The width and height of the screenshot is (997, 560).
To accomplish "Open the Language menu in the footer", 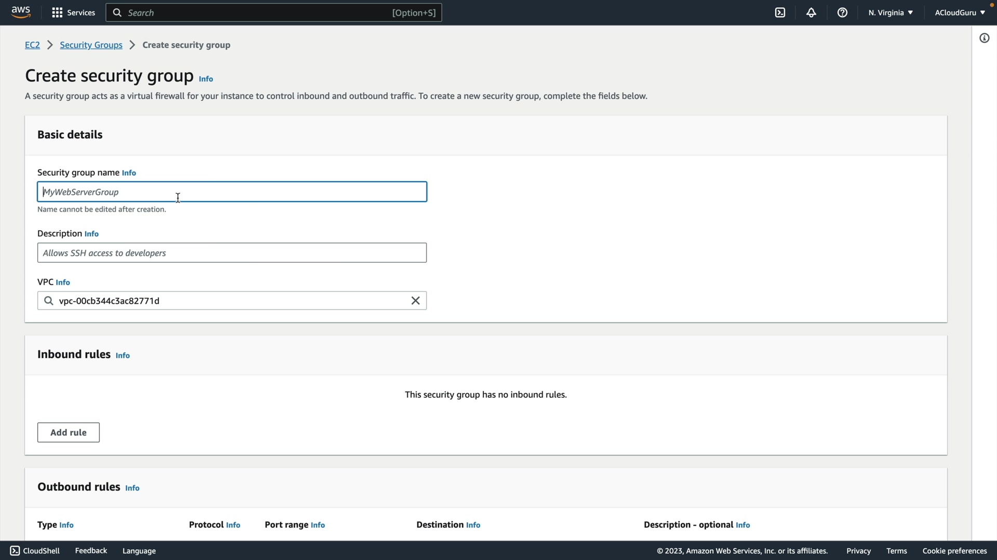I will click(x=139, y=551).
